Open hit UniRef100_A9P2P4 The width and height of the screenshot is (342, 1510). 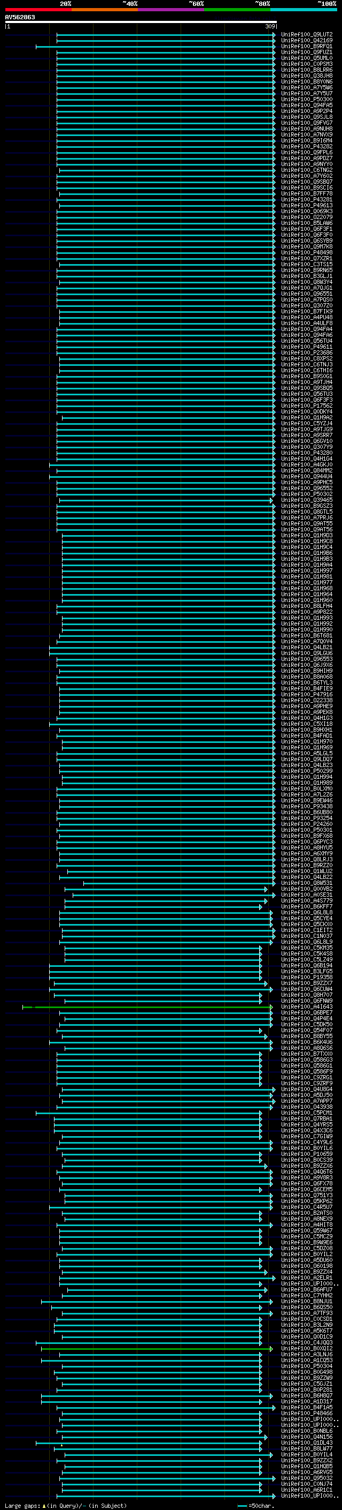tap(306, 111)
